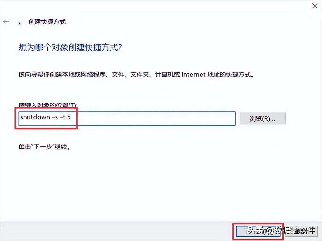The width and height of the screenshot is (322, 241).
Task: Click the -t switch in the typed command
Action: (63, 117)
